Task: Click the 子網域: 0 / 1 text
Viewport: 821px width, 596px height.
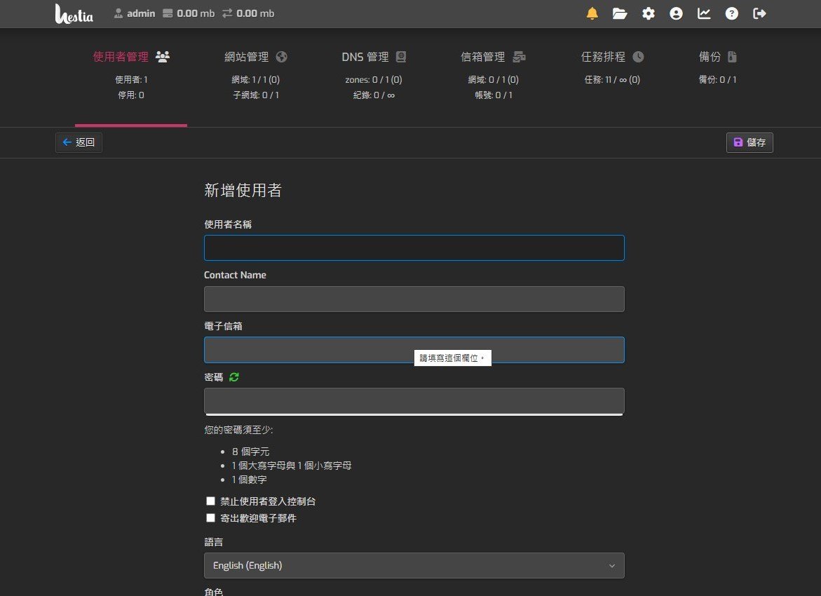Action: pyautogui.click(x=255, y=95)
